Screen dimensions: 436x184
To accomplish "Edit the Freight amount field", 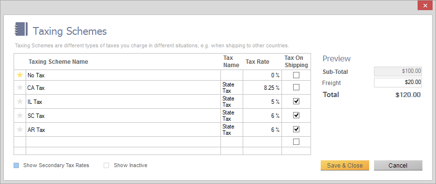I will (398, 83).
